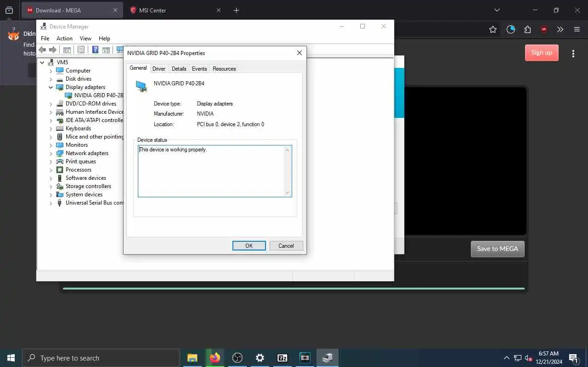The image size is (588, 367).
Task: Open the View menu in Device Manager
Action: coord(85,39)
